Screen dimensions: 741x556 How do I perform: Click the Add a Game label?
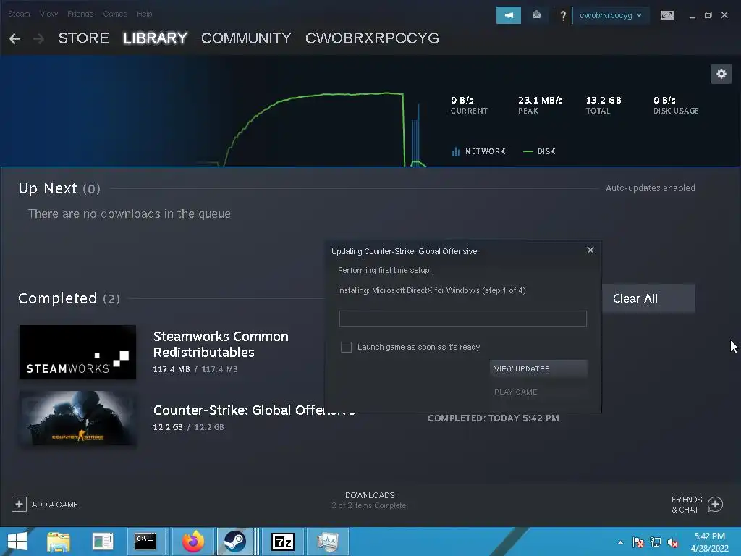(55, 505)
